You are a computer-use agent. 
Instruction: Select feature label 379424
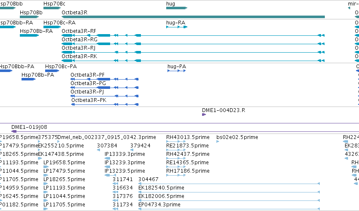[140, 146]
